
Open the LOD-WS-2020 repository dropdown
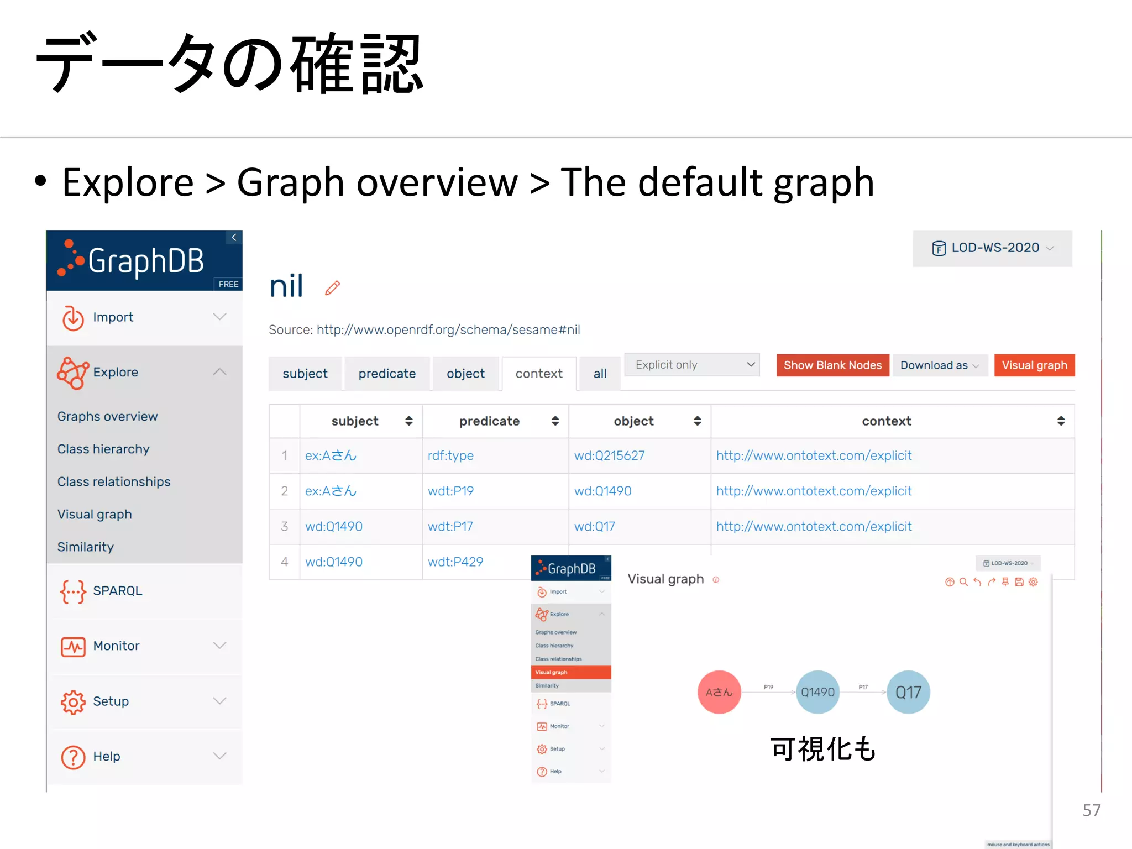(x=992, y=248)
